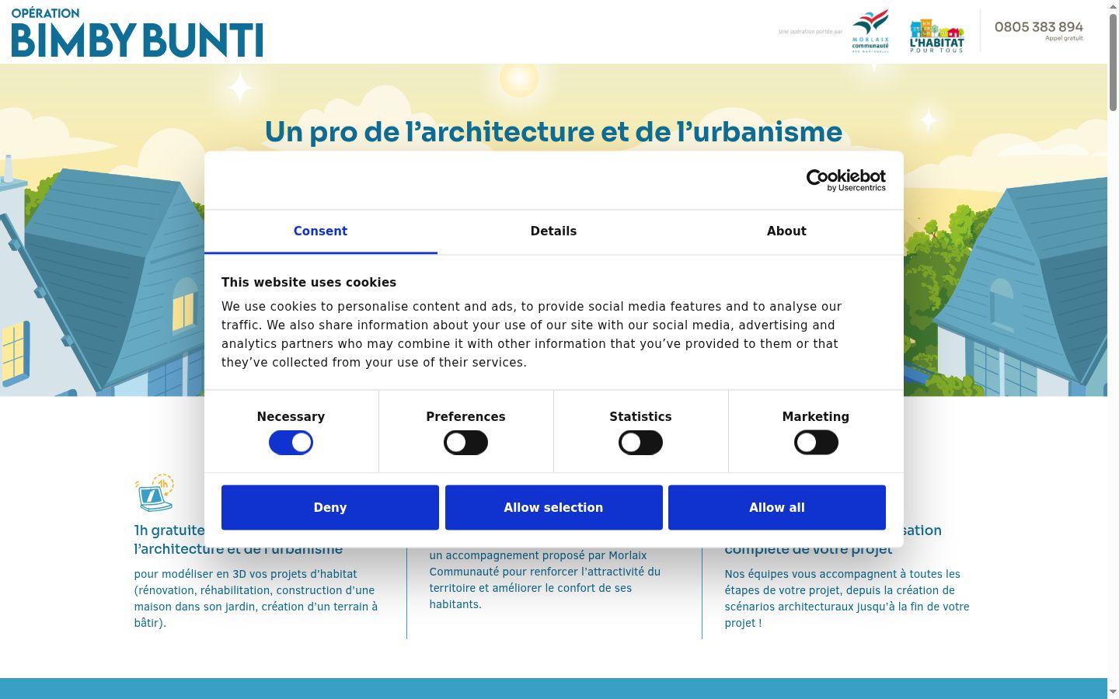Click the 'Appel gratuit' text

[1064, 38]
